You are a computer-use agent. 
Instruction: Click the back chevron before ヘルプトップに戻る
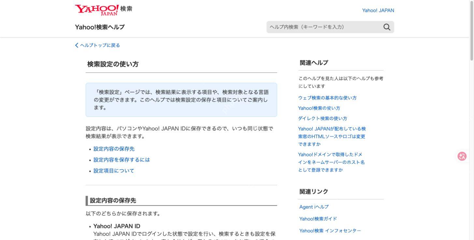[x=77, y=45]
